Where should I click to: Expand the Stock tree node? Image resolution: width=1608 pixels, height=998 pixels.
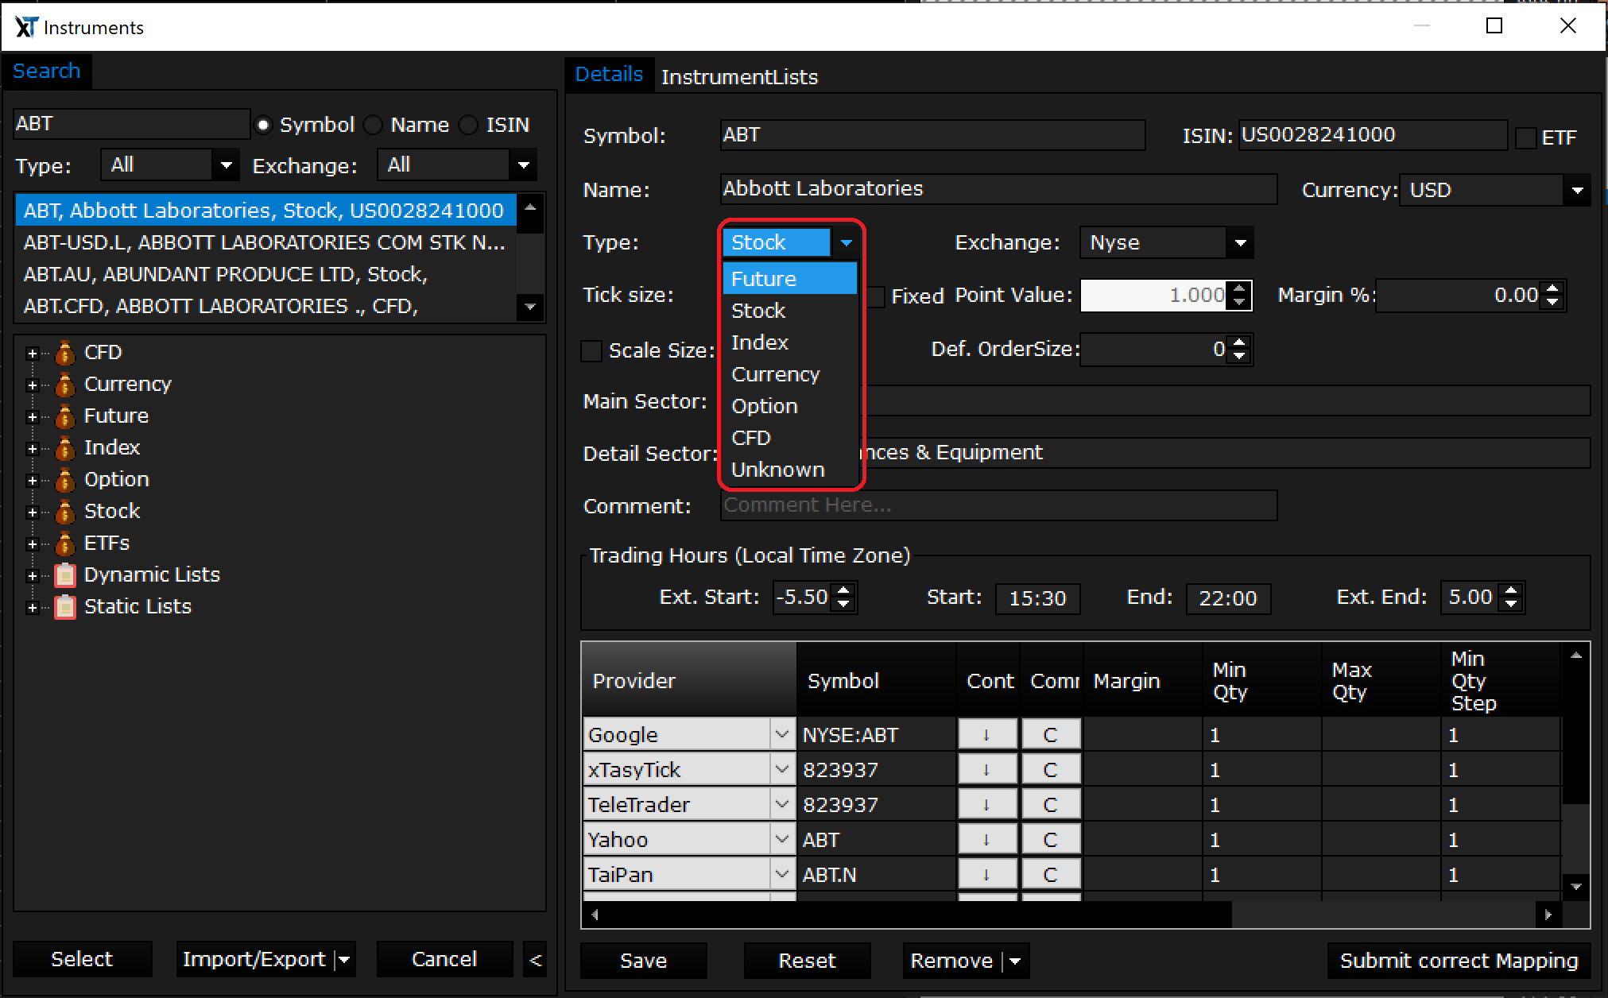33,513
